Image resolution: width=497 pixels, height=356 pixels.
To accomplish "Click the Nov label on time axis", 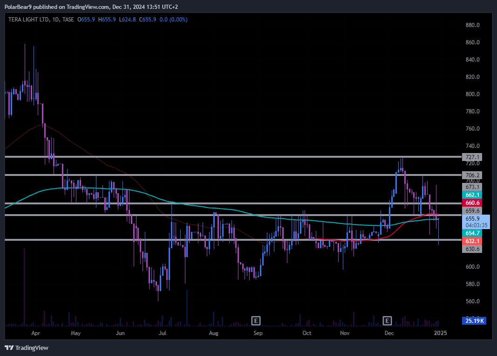I will tap(345, 333).
